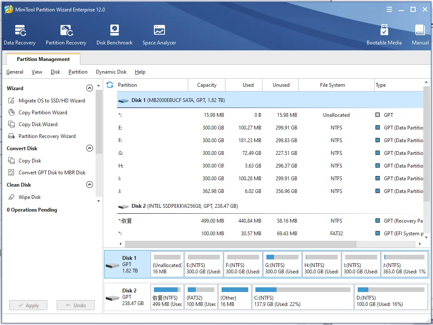
Task: Launch Partition Recovery
Action: click(66, 34)
